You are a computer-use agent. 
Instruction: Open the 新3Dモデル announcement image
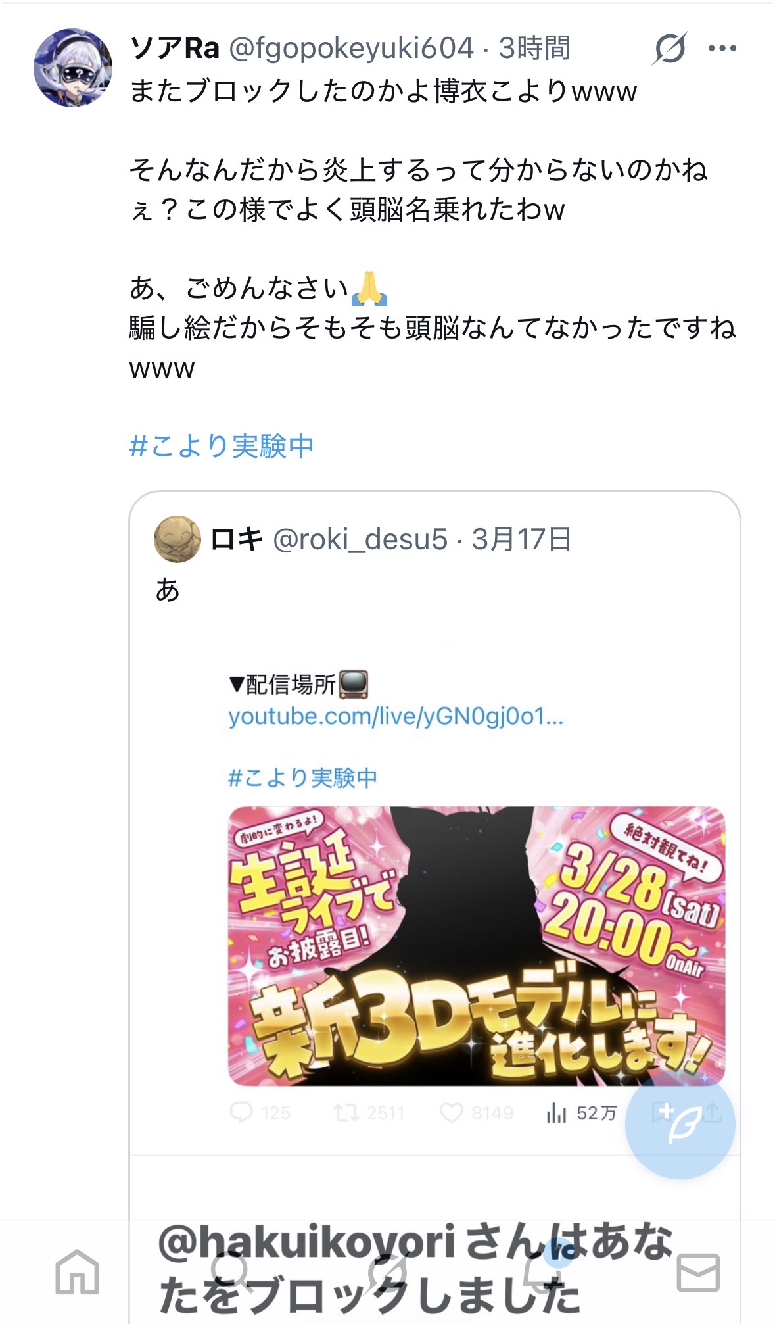point(477,946)
